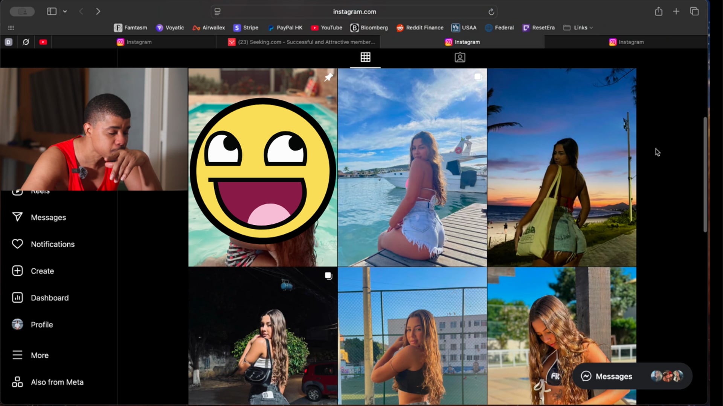Click the Safari profile button
This screenshot has height=406, width=723.
coord(22,12)
